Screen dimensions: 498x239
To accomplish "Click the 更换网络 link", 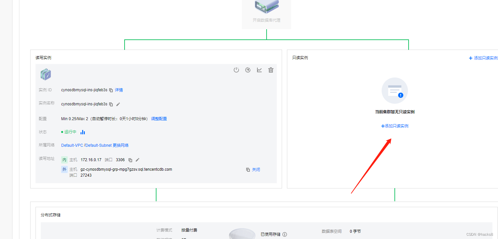I will point(121,145).
